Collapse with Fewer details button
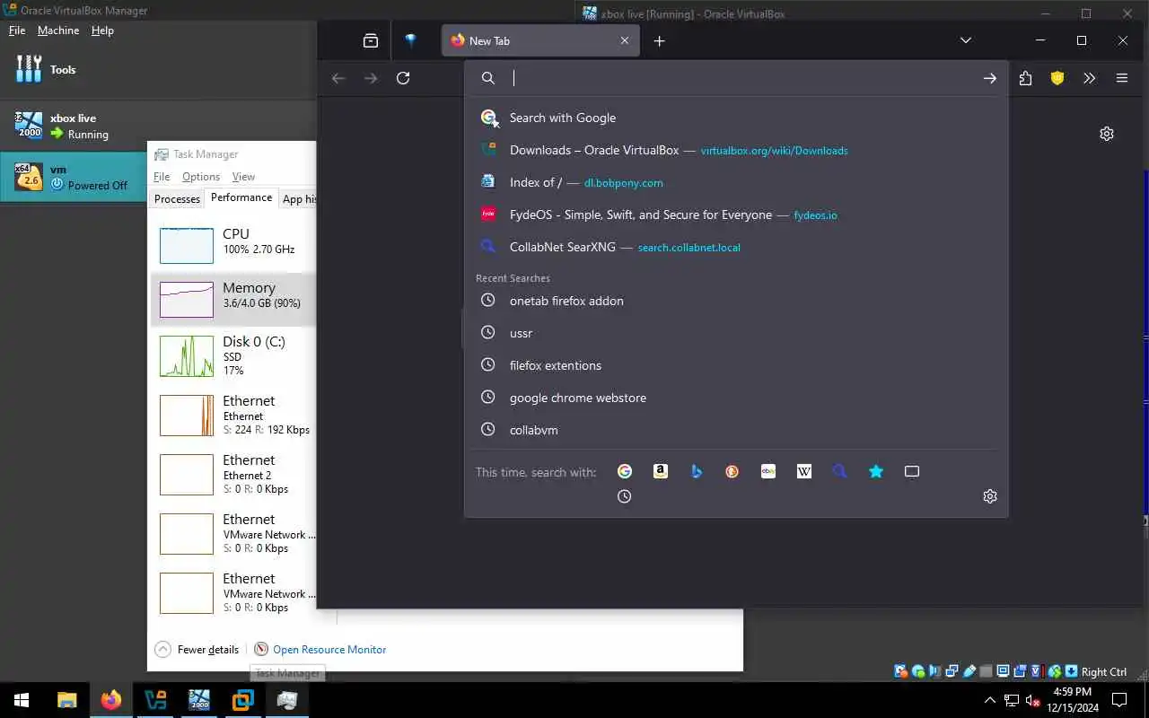The height and width of the screenshot is (718, 1149). tap(197, 649)
